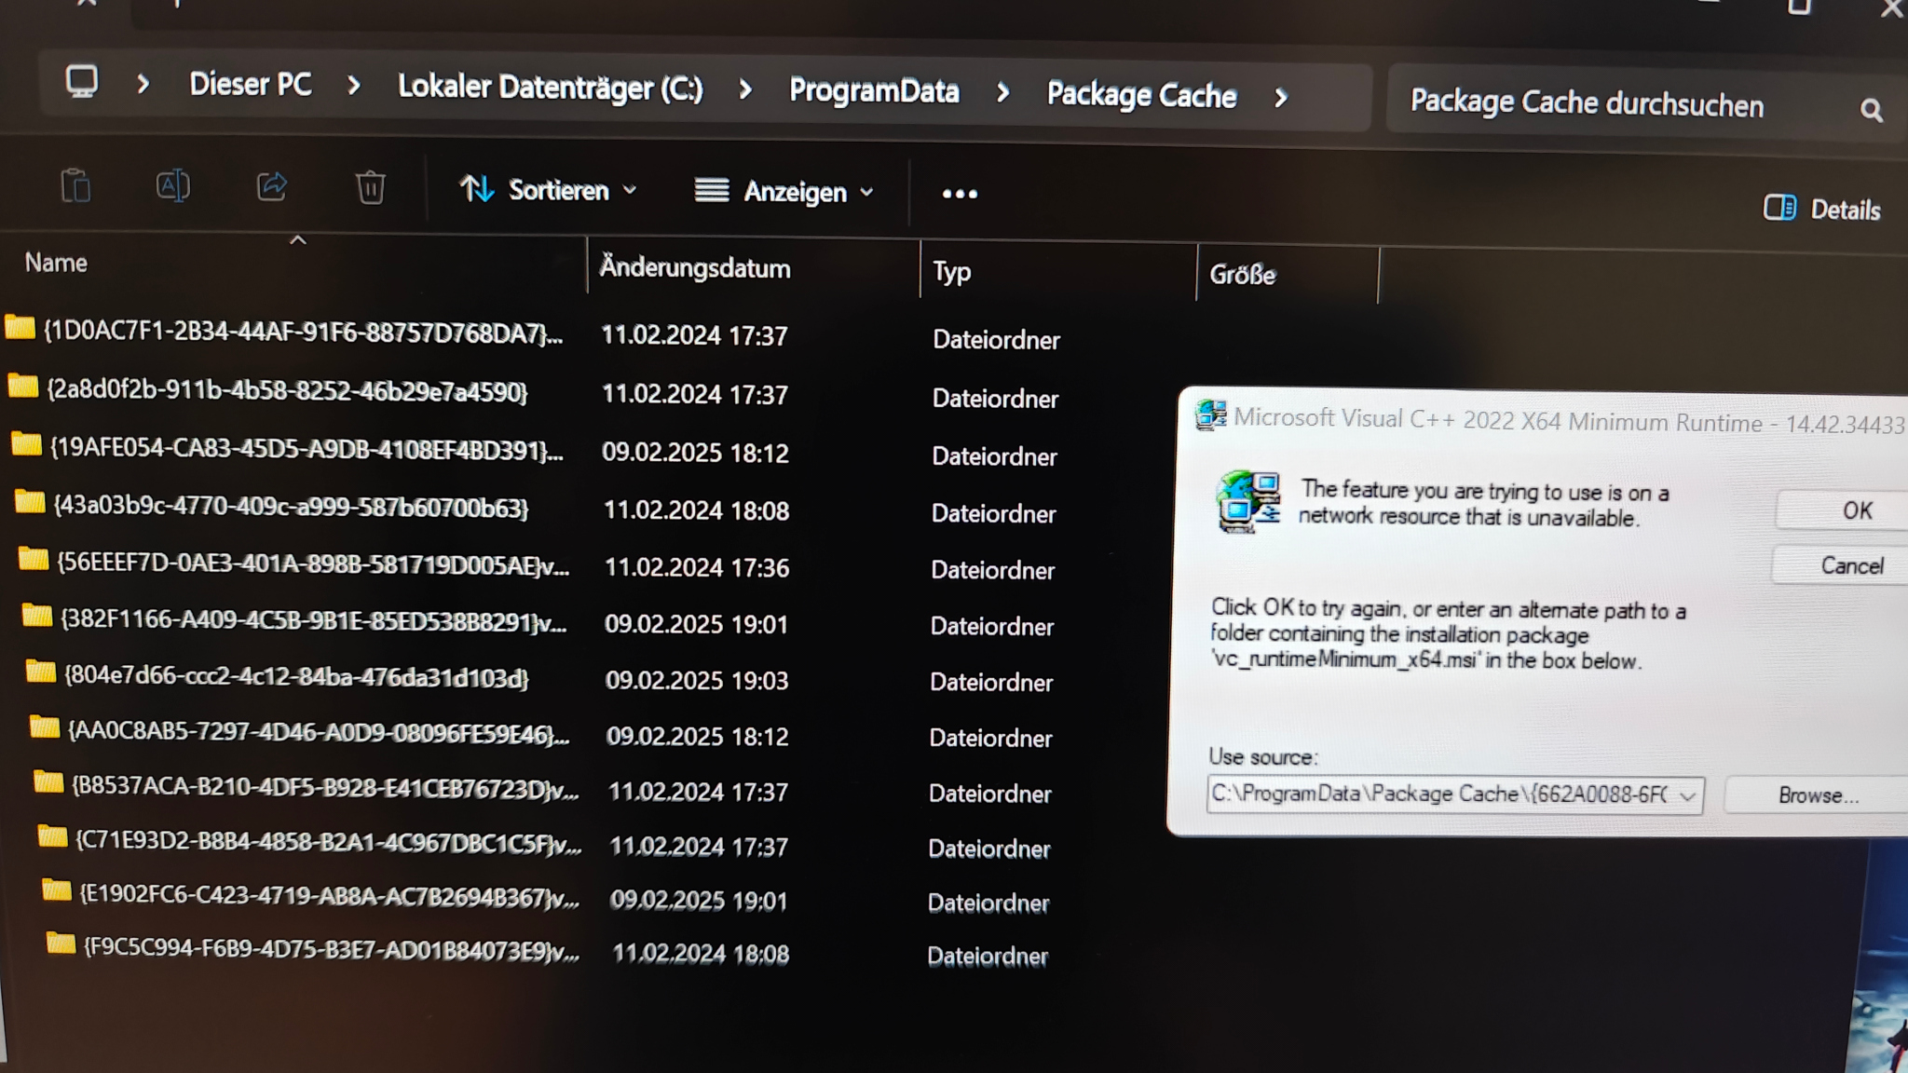Image resolution: width=1908 pixels, height=1073 pixels.
Task: Navigate to Dieser PC breadcrumb
Action: point(251,85)
